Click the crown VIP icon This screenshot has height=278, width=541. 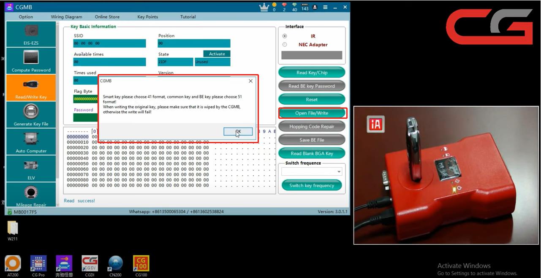click(264, 7)
